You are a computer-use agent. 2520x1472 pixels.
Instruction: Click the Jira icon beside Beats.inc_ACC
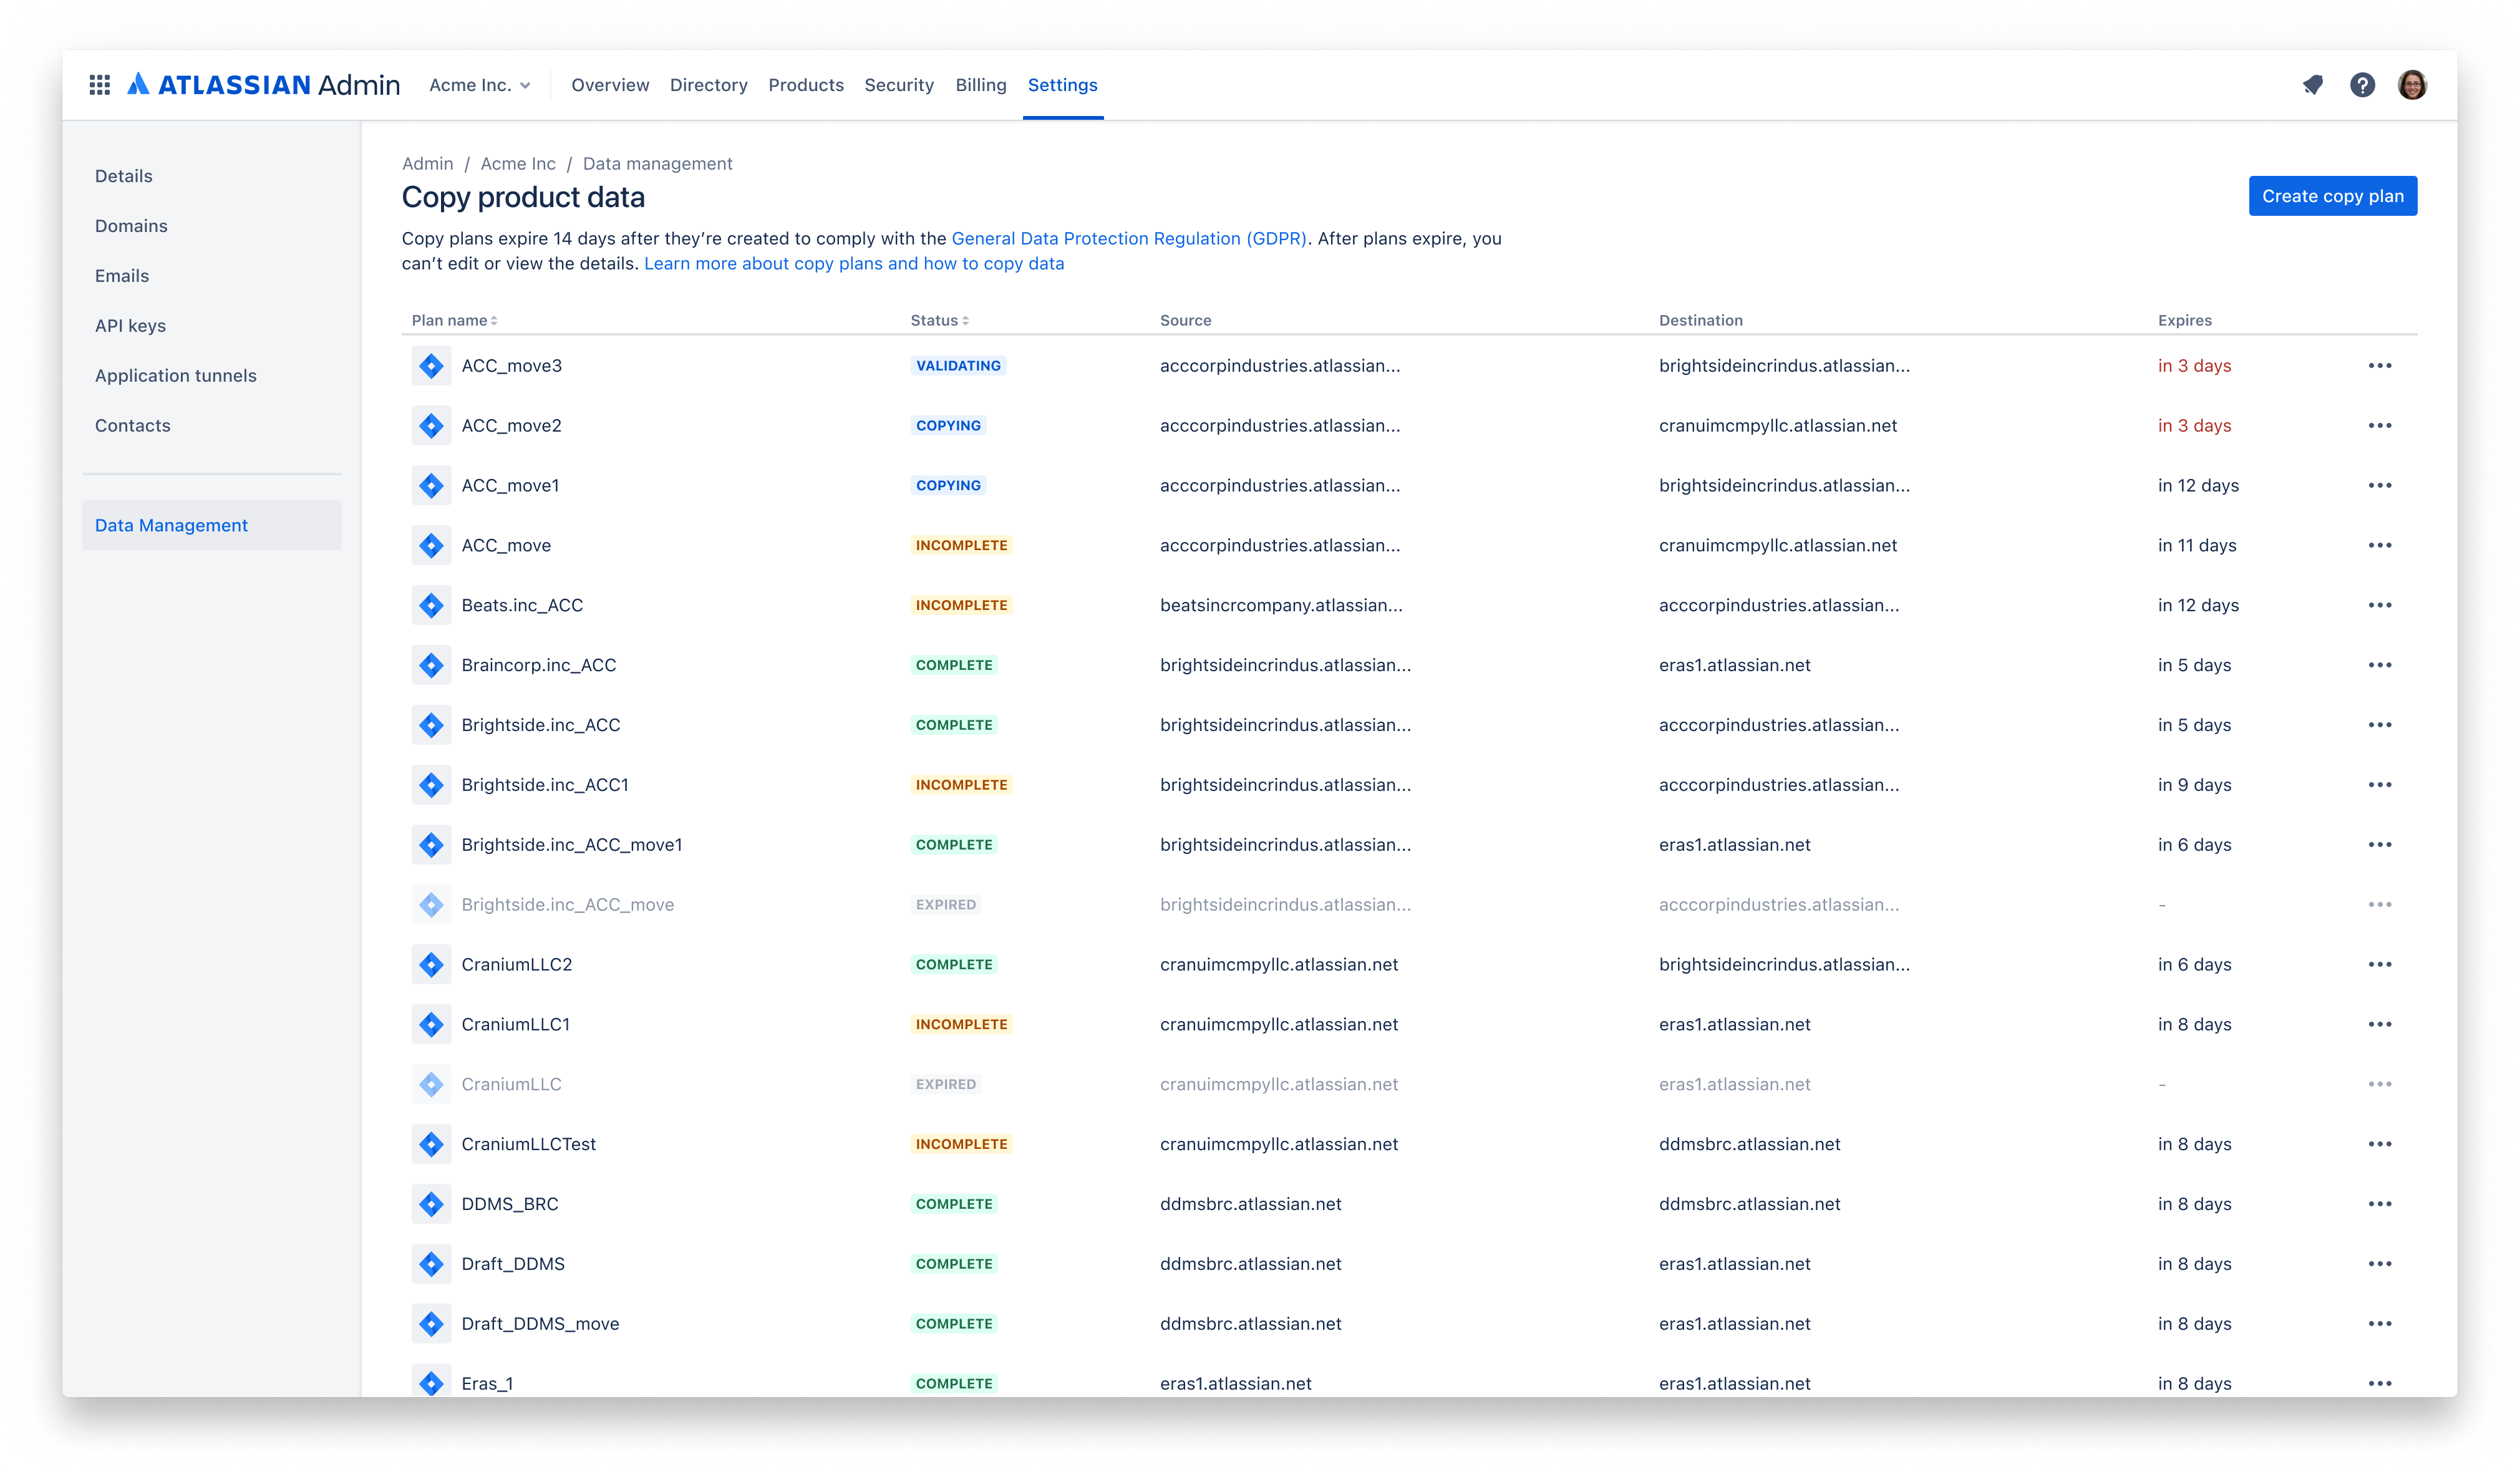coord(431,605)
